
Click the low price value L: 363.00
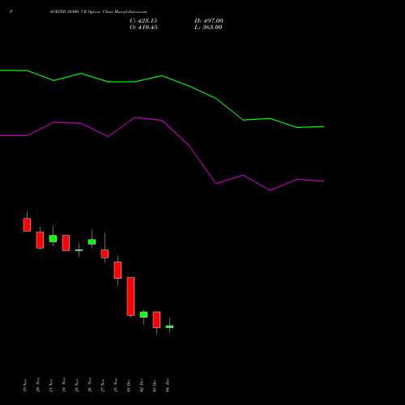pos(208,28)
